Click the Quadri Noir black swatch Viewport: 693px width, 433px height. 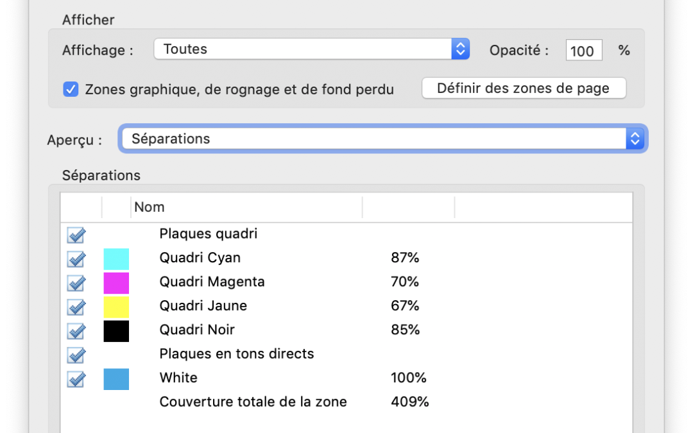pyautogui.click(x=116, y=331)
